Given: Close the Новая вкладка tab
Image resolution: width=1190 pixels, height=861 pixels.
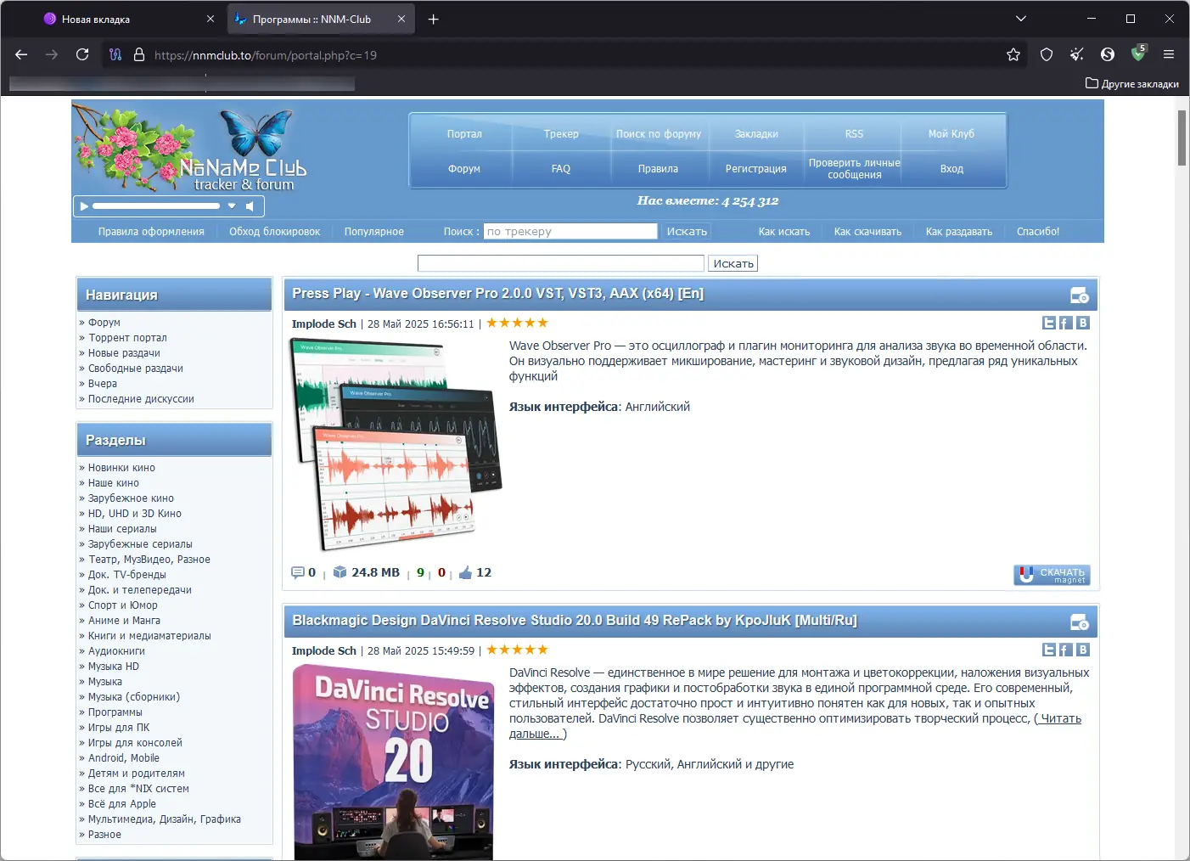Looking at the screenshot, I should 210,19.
